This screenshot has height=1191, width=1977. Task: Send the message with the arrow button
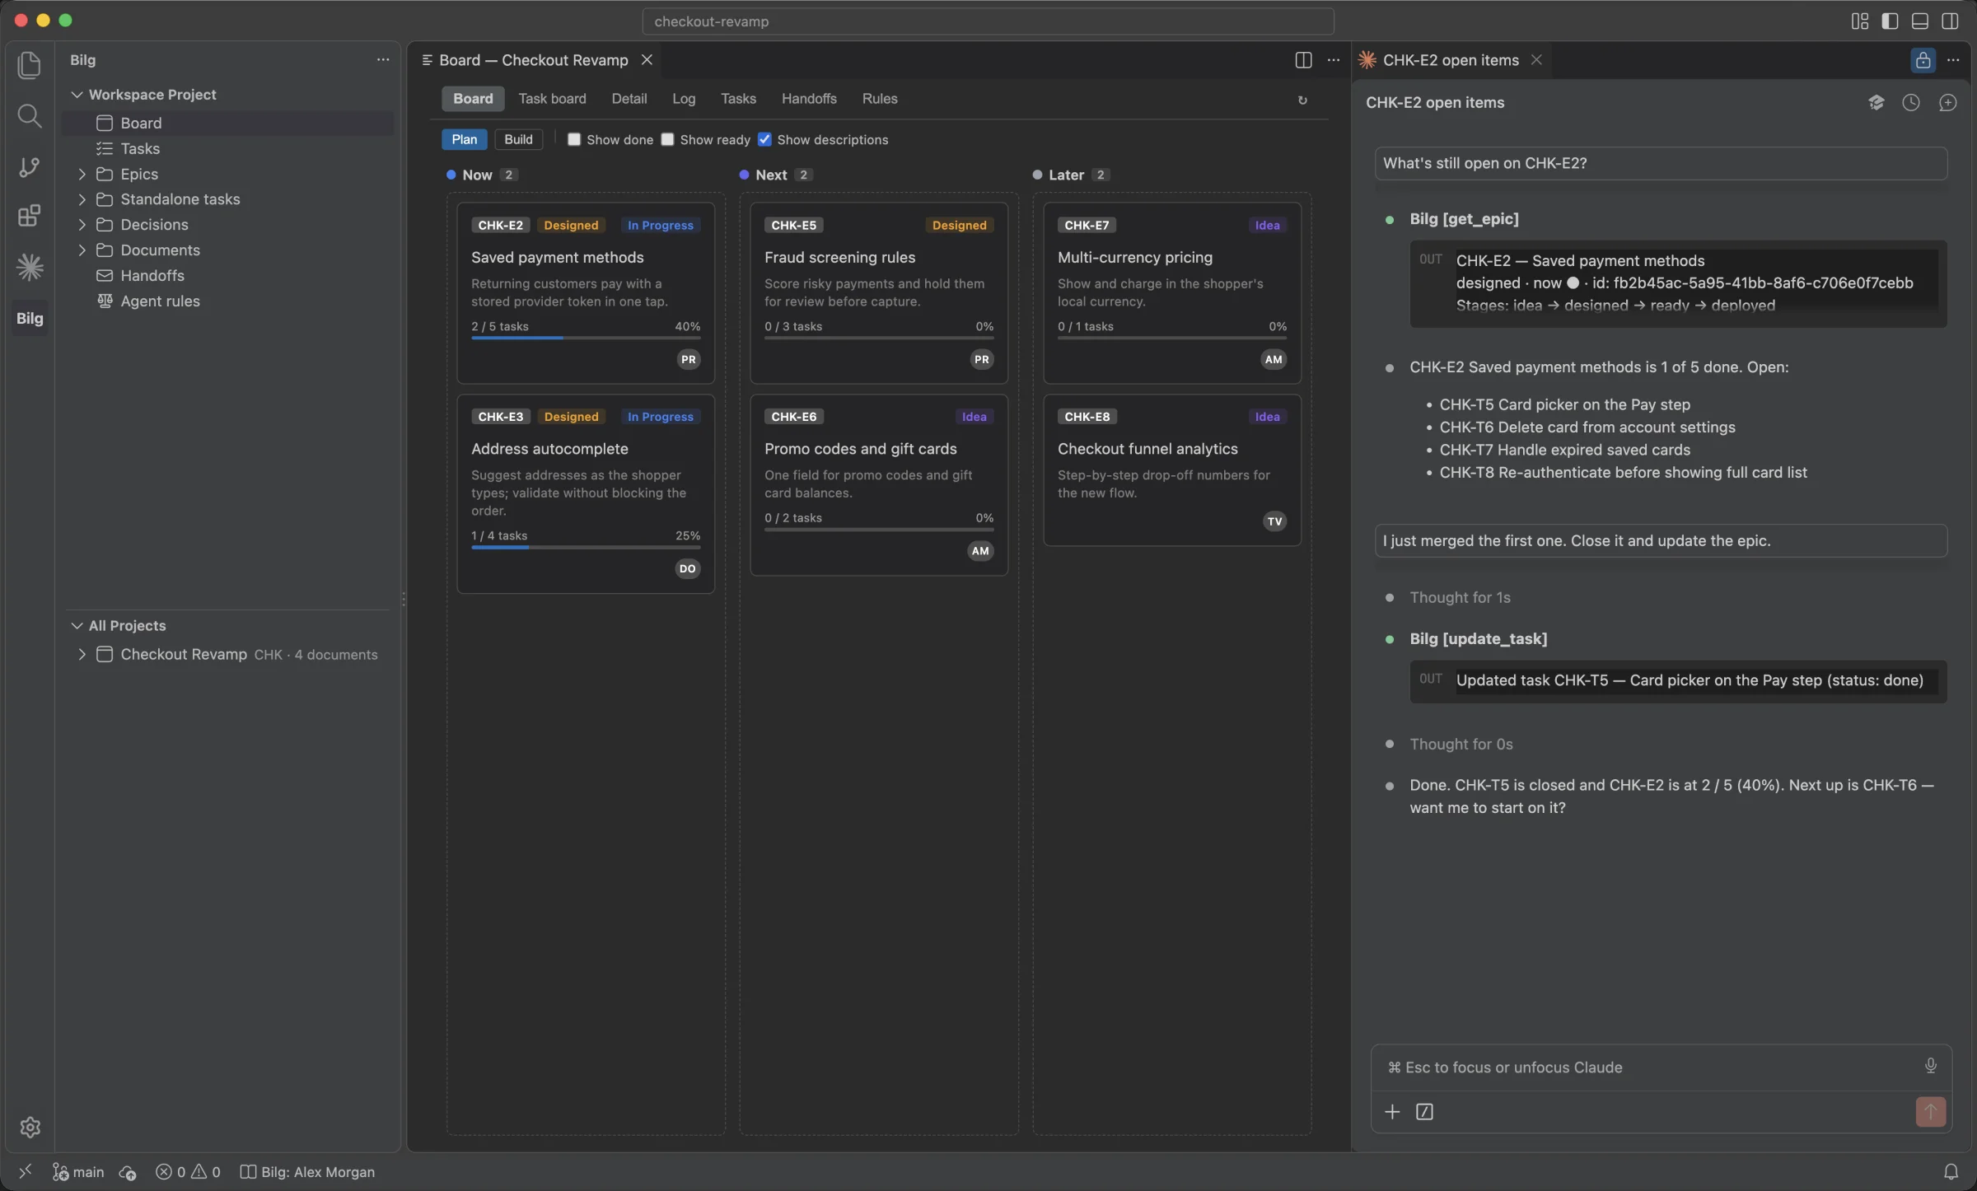pos(1930,1112)
